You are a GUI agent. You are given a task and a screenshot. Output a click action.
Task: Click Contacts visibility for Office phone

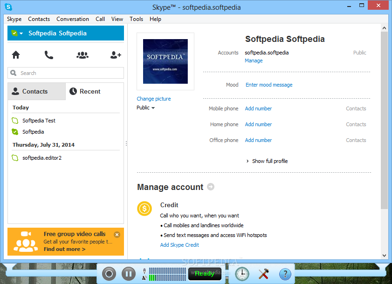coord(356,140)
